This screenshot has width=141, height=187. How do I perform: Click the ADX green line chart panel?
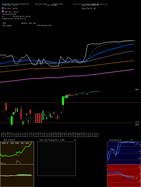coord(17,153)
